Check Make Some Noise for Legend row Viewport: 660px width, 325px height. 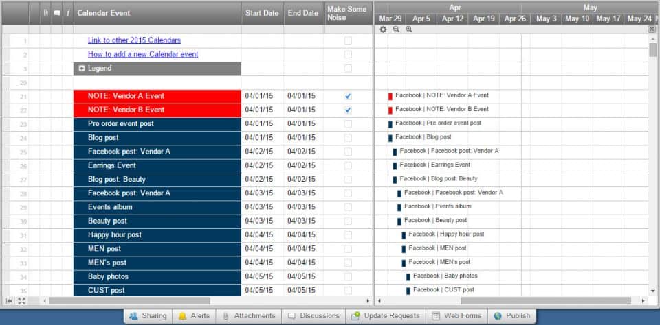click(x=348, y=69)
